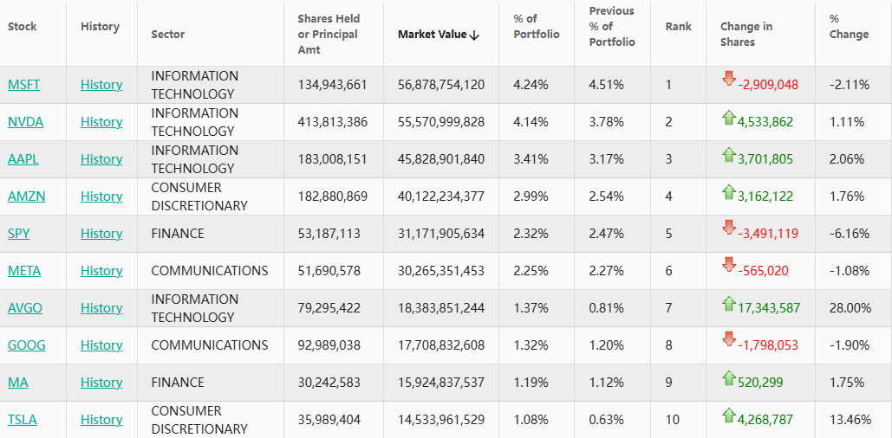View History for AAPL row
Screen dimensions: 892x438
point(101,159)
